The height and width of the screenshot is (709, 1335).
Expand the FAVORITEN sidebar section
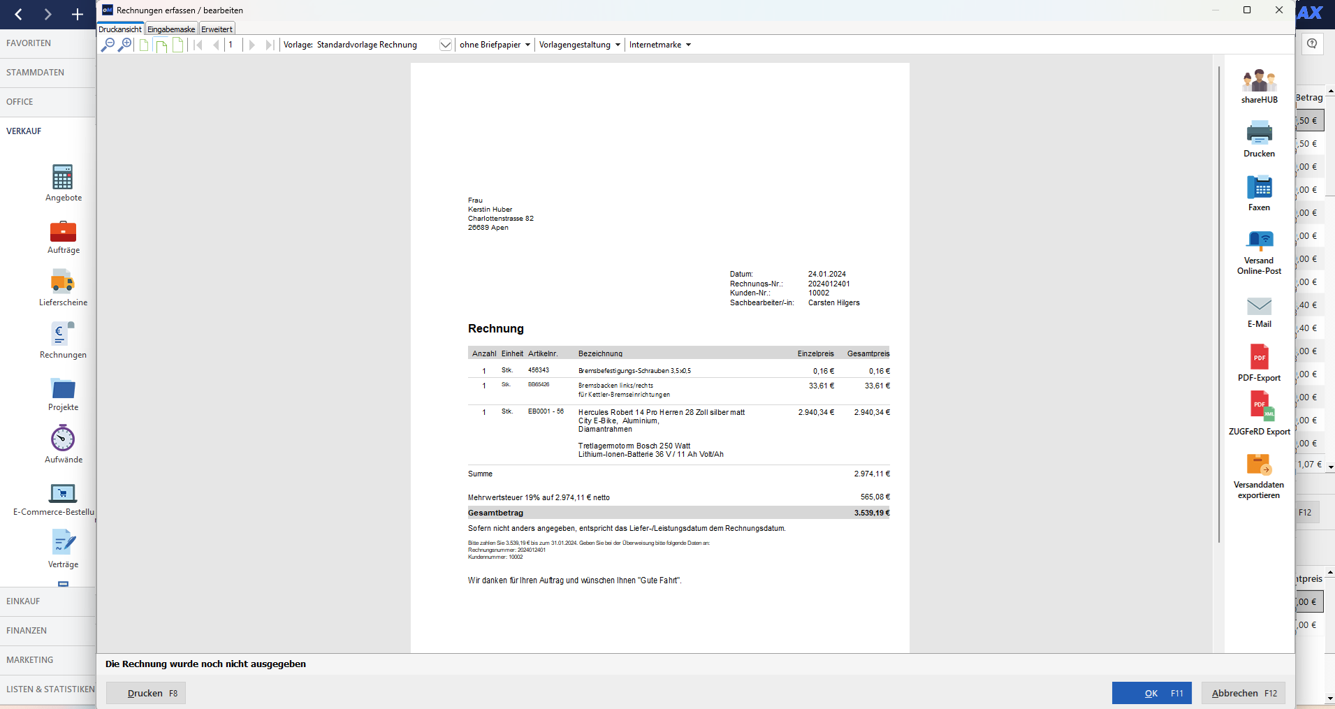tap(48, 43)
